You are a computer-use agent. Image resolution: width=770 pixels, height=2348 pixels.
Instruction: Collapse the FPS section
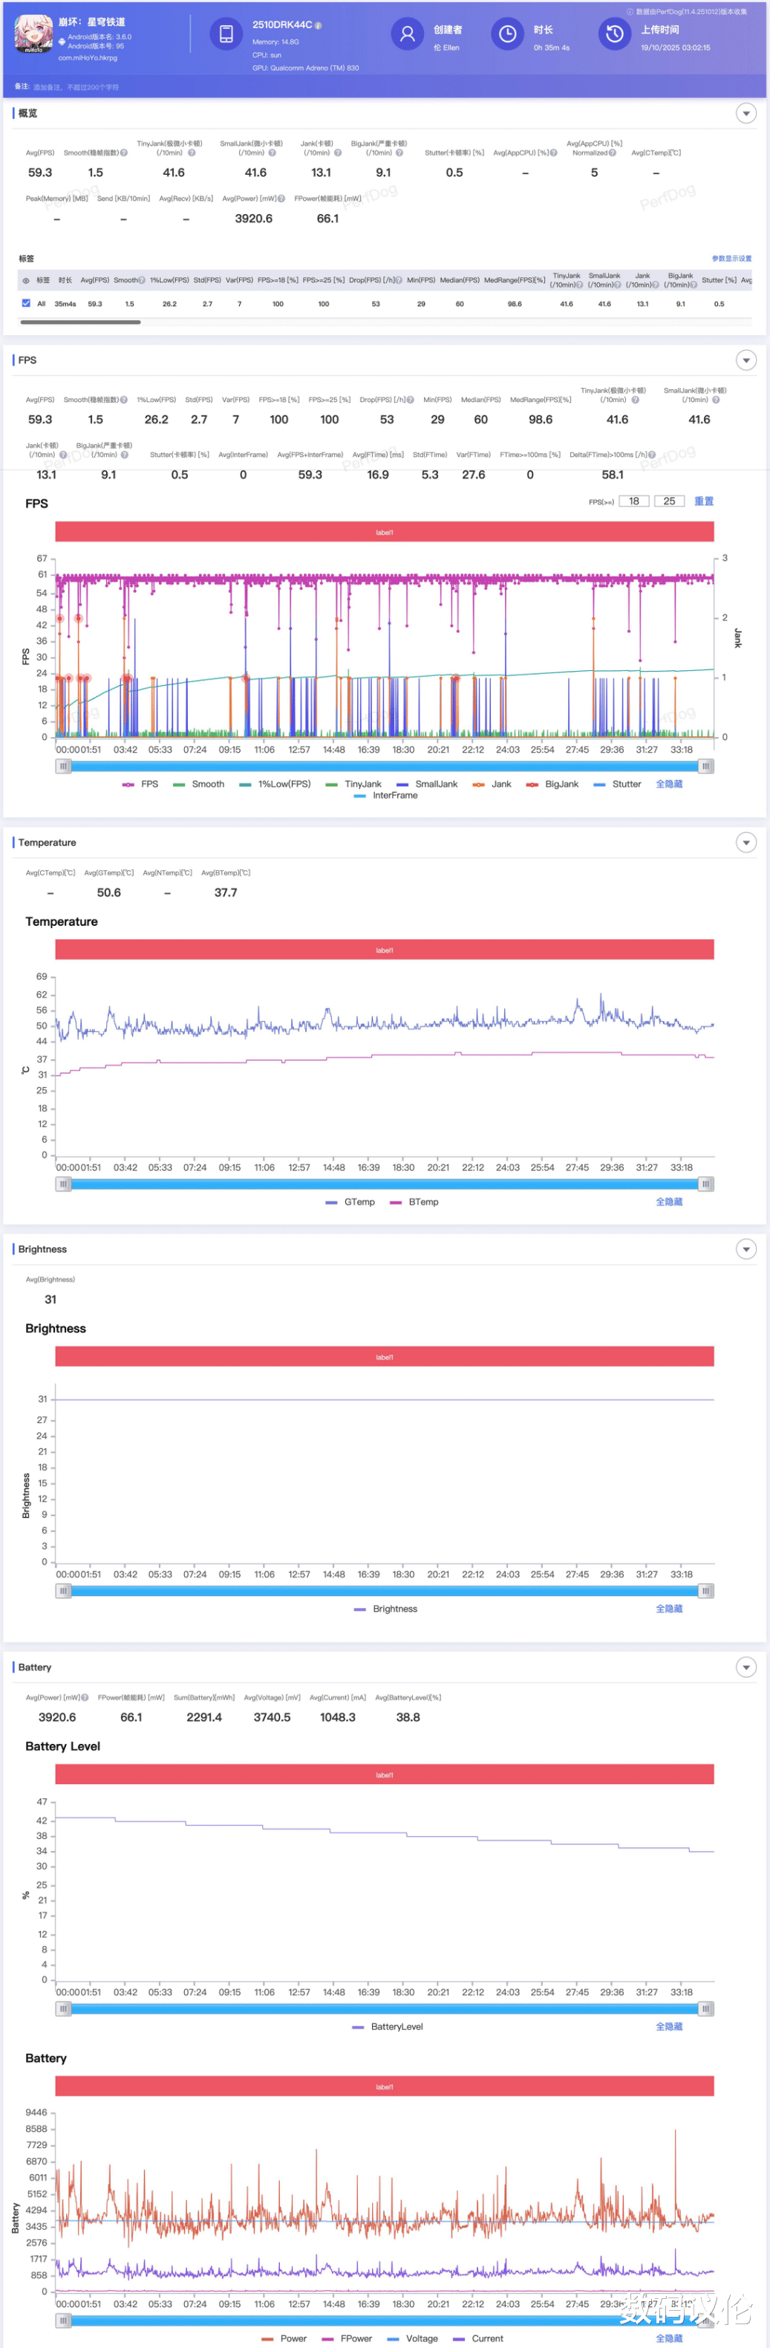[x=745, y=360]
